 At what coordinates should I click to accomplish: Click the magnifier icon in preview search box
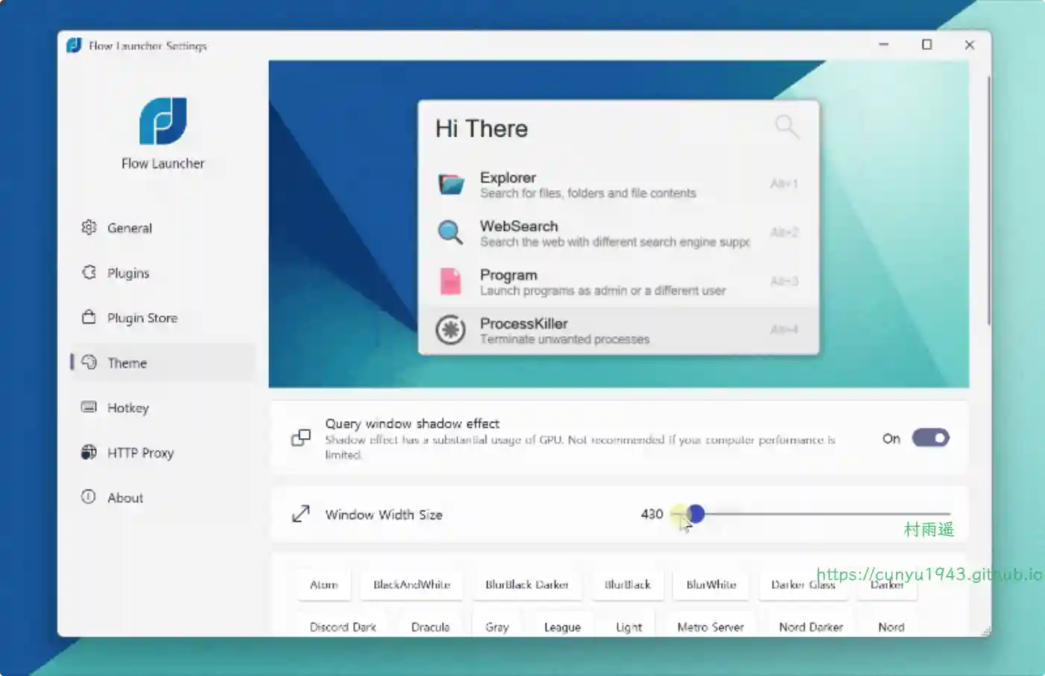pos(786,127)
